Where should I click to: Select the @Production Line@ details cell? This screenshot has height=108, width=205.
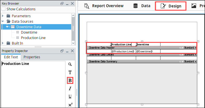123,51
